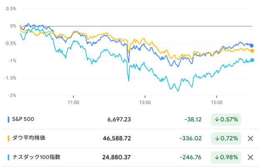The image size is (260, 167).
Task: Click the 11:00 time axis label
Action: (73, 102)
